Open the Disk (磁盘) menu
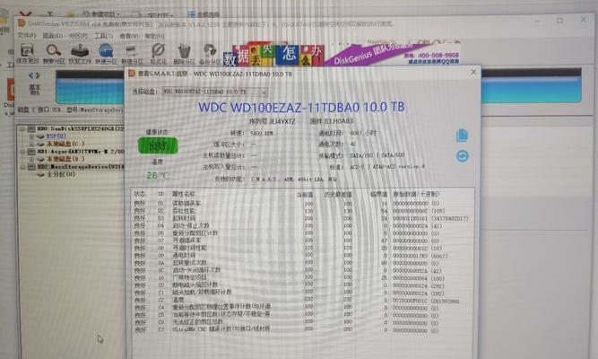Screen dimensions: 598x359 (53, 36)
